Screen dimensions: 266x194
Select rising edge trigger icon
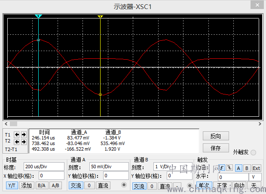222,168
